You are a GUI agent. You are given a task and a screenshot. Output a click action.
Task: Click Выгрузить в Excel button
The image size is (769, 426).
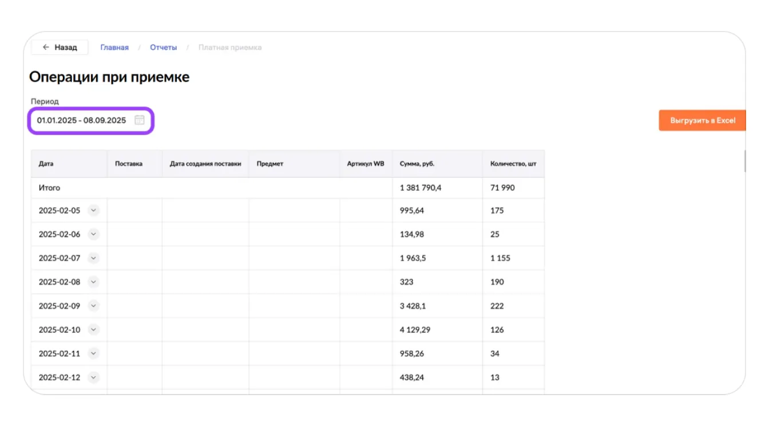(702, 121)
